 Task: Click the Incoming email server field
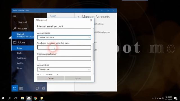[x=64, y=58]
